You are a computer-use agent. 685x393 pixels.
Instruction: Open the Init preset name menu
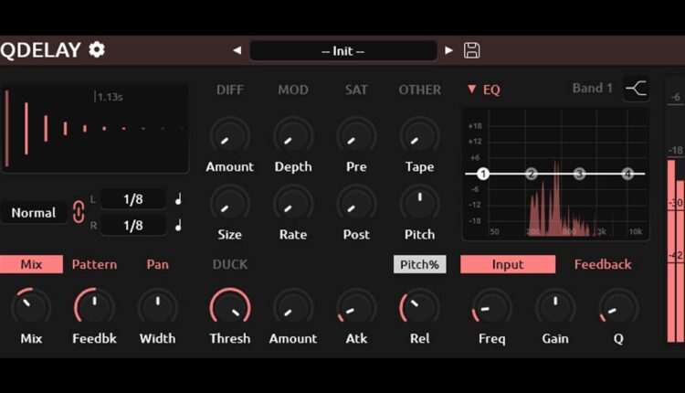342,50
